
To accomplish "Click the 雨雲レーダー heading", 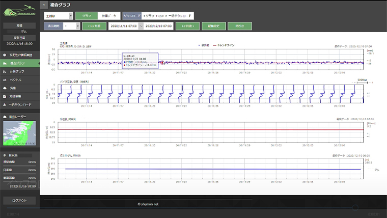I will 17,117.
